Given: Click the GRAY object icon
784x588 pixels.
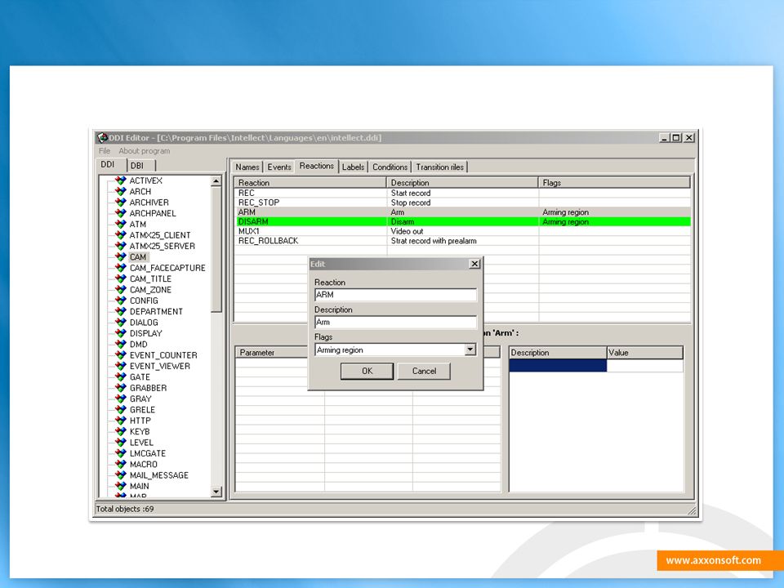Looking at the screenshot, I should pyautogui.click(x=121, y=399).
